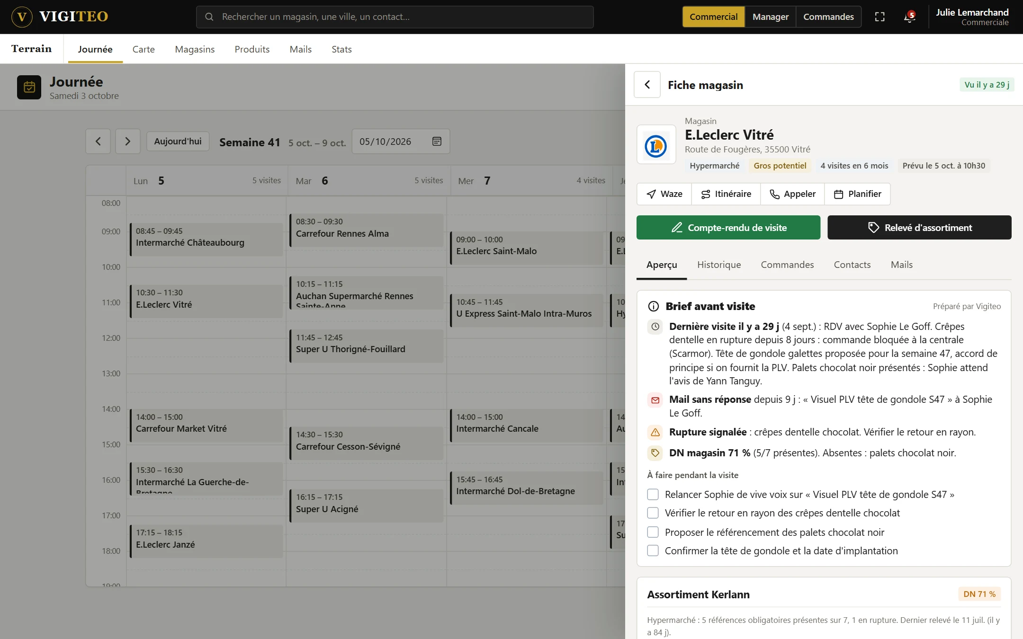Viewport: 1023px width, 639px height.
Task: Call the store with Appeler
Action: coord(792,194)
